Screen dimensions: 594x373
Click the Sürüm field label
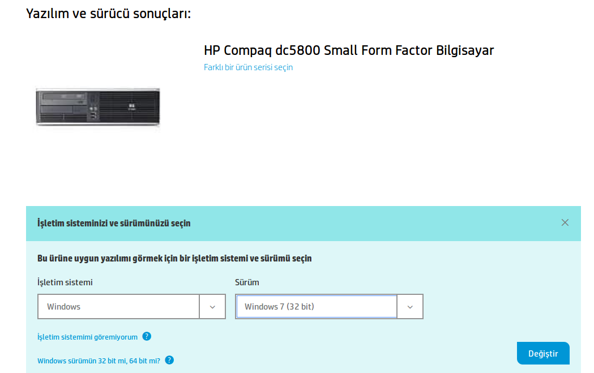[x=247, y=282]
